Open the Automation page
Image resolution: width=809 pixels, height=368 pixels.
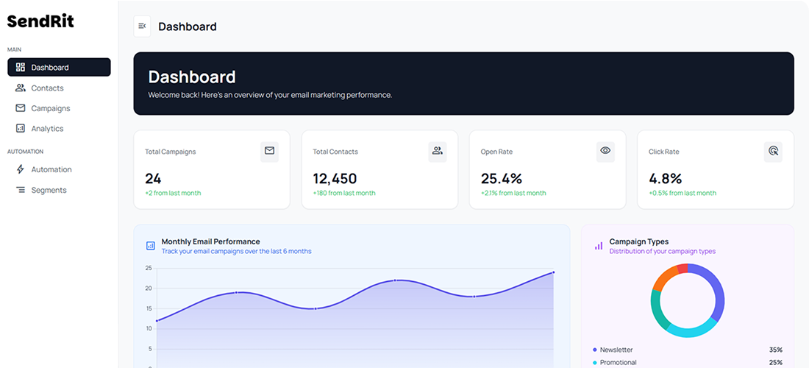(x=59, y=169)
